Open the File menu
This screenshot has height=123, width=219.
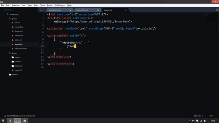(2, 5)
